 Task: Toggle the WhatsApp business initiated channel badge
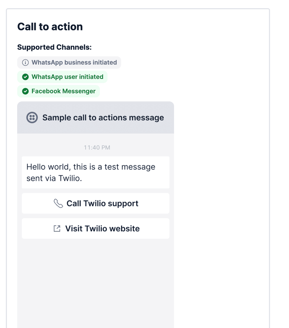(69, 62)
